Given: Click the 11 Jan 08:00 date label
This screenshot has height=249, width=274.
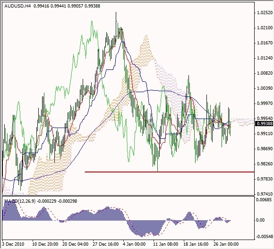Looking at the screenshot, I should coord(166,244).
